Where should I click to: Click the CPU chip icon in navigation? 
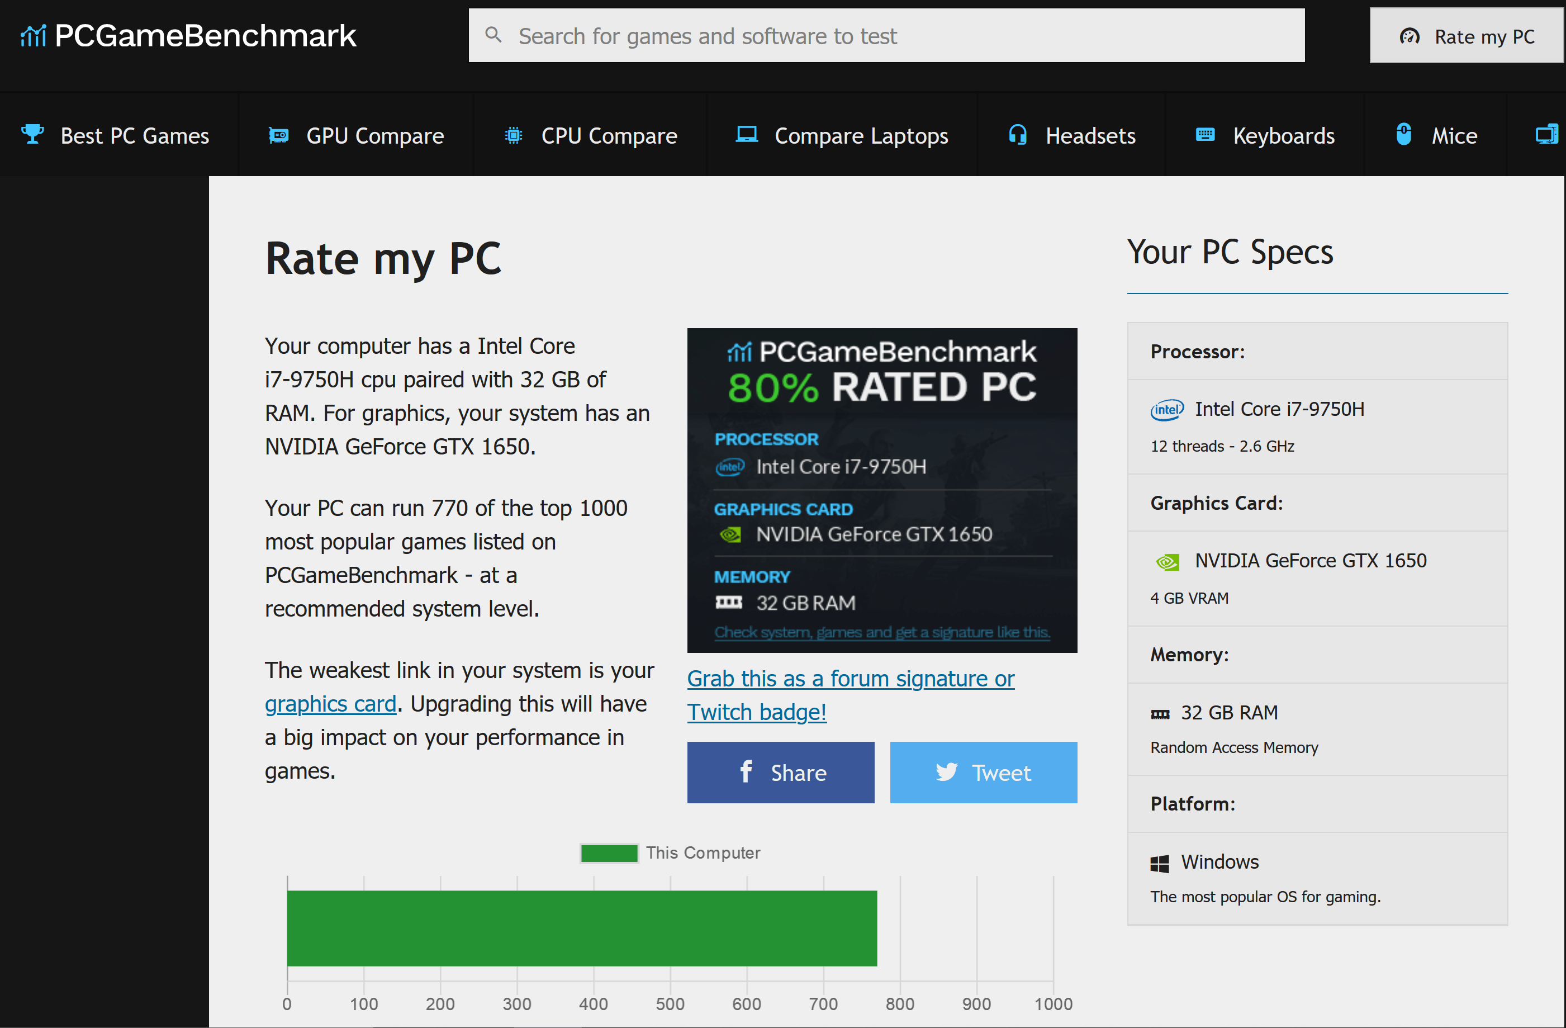(x=513, y=136)
